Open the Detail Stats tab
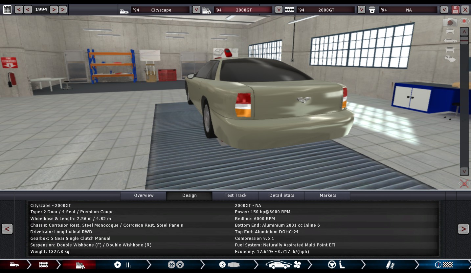The width and height of the screenshot is (471, 273). pos(281,196)
